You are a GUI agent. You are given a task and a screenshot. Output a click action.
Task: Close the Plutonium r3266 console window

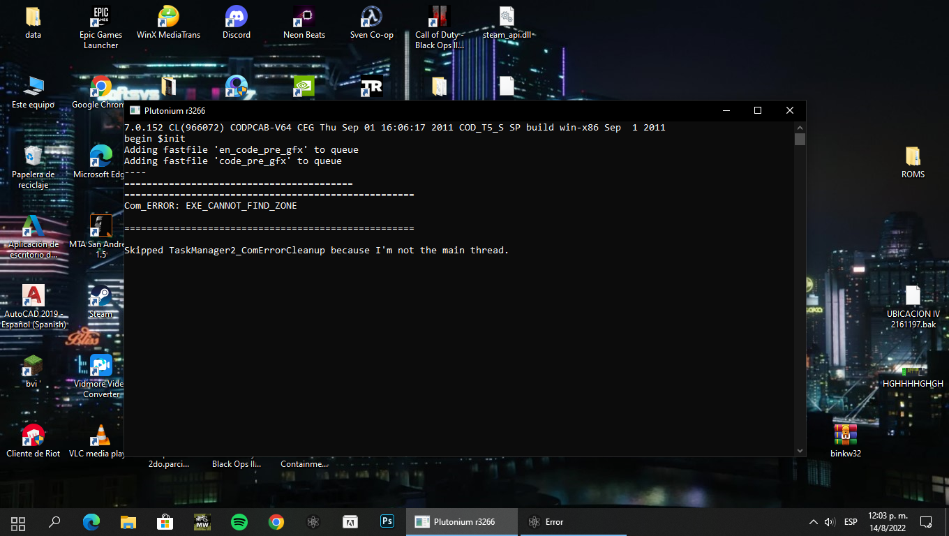pos(790,110)
